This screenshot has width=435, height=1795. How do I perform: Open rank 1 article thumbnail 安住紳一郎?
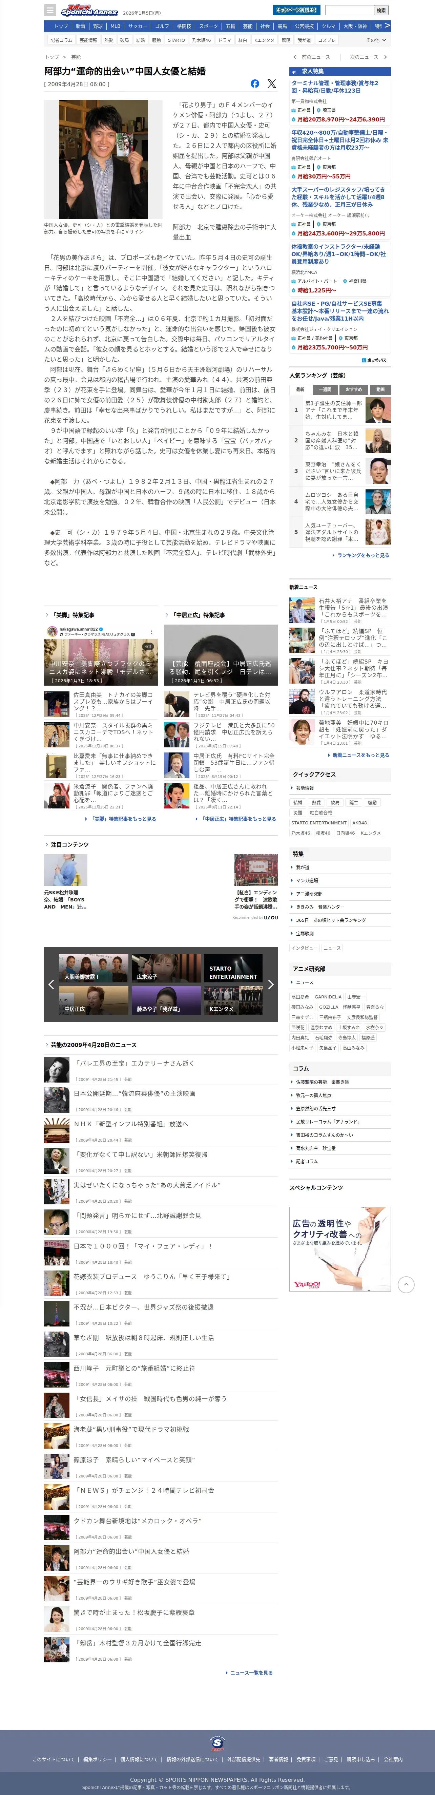click(x=378, y=410)
